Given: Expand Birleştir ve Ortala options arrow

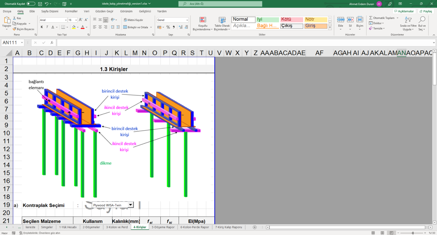Looking at the screenshot, I should pyautogui.click(x=151, y=27).
